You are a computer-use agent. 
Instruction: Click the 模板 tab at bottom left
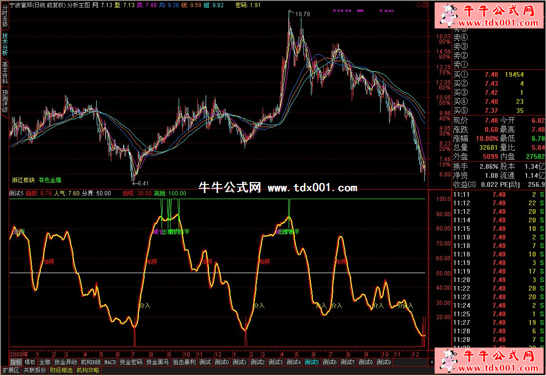pyautogui.click(x=30, y=362)
